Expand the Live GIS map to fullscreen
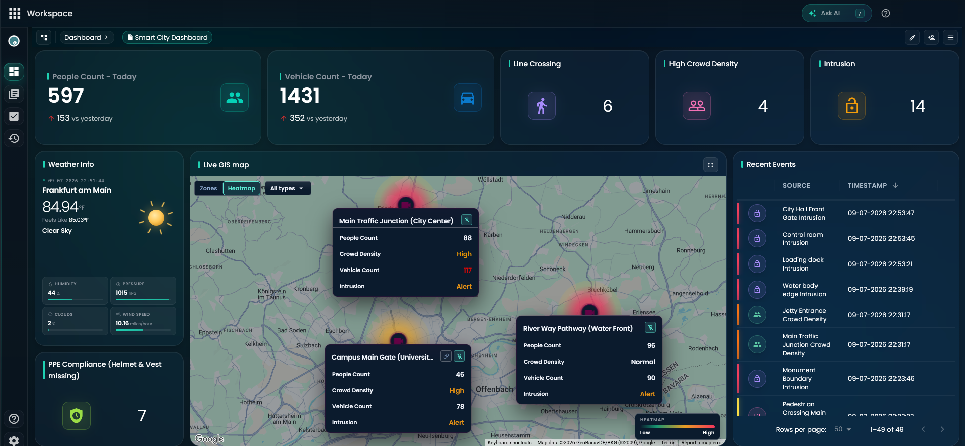The width and height of the screenshot is (965, 446). tap(711, 165)
